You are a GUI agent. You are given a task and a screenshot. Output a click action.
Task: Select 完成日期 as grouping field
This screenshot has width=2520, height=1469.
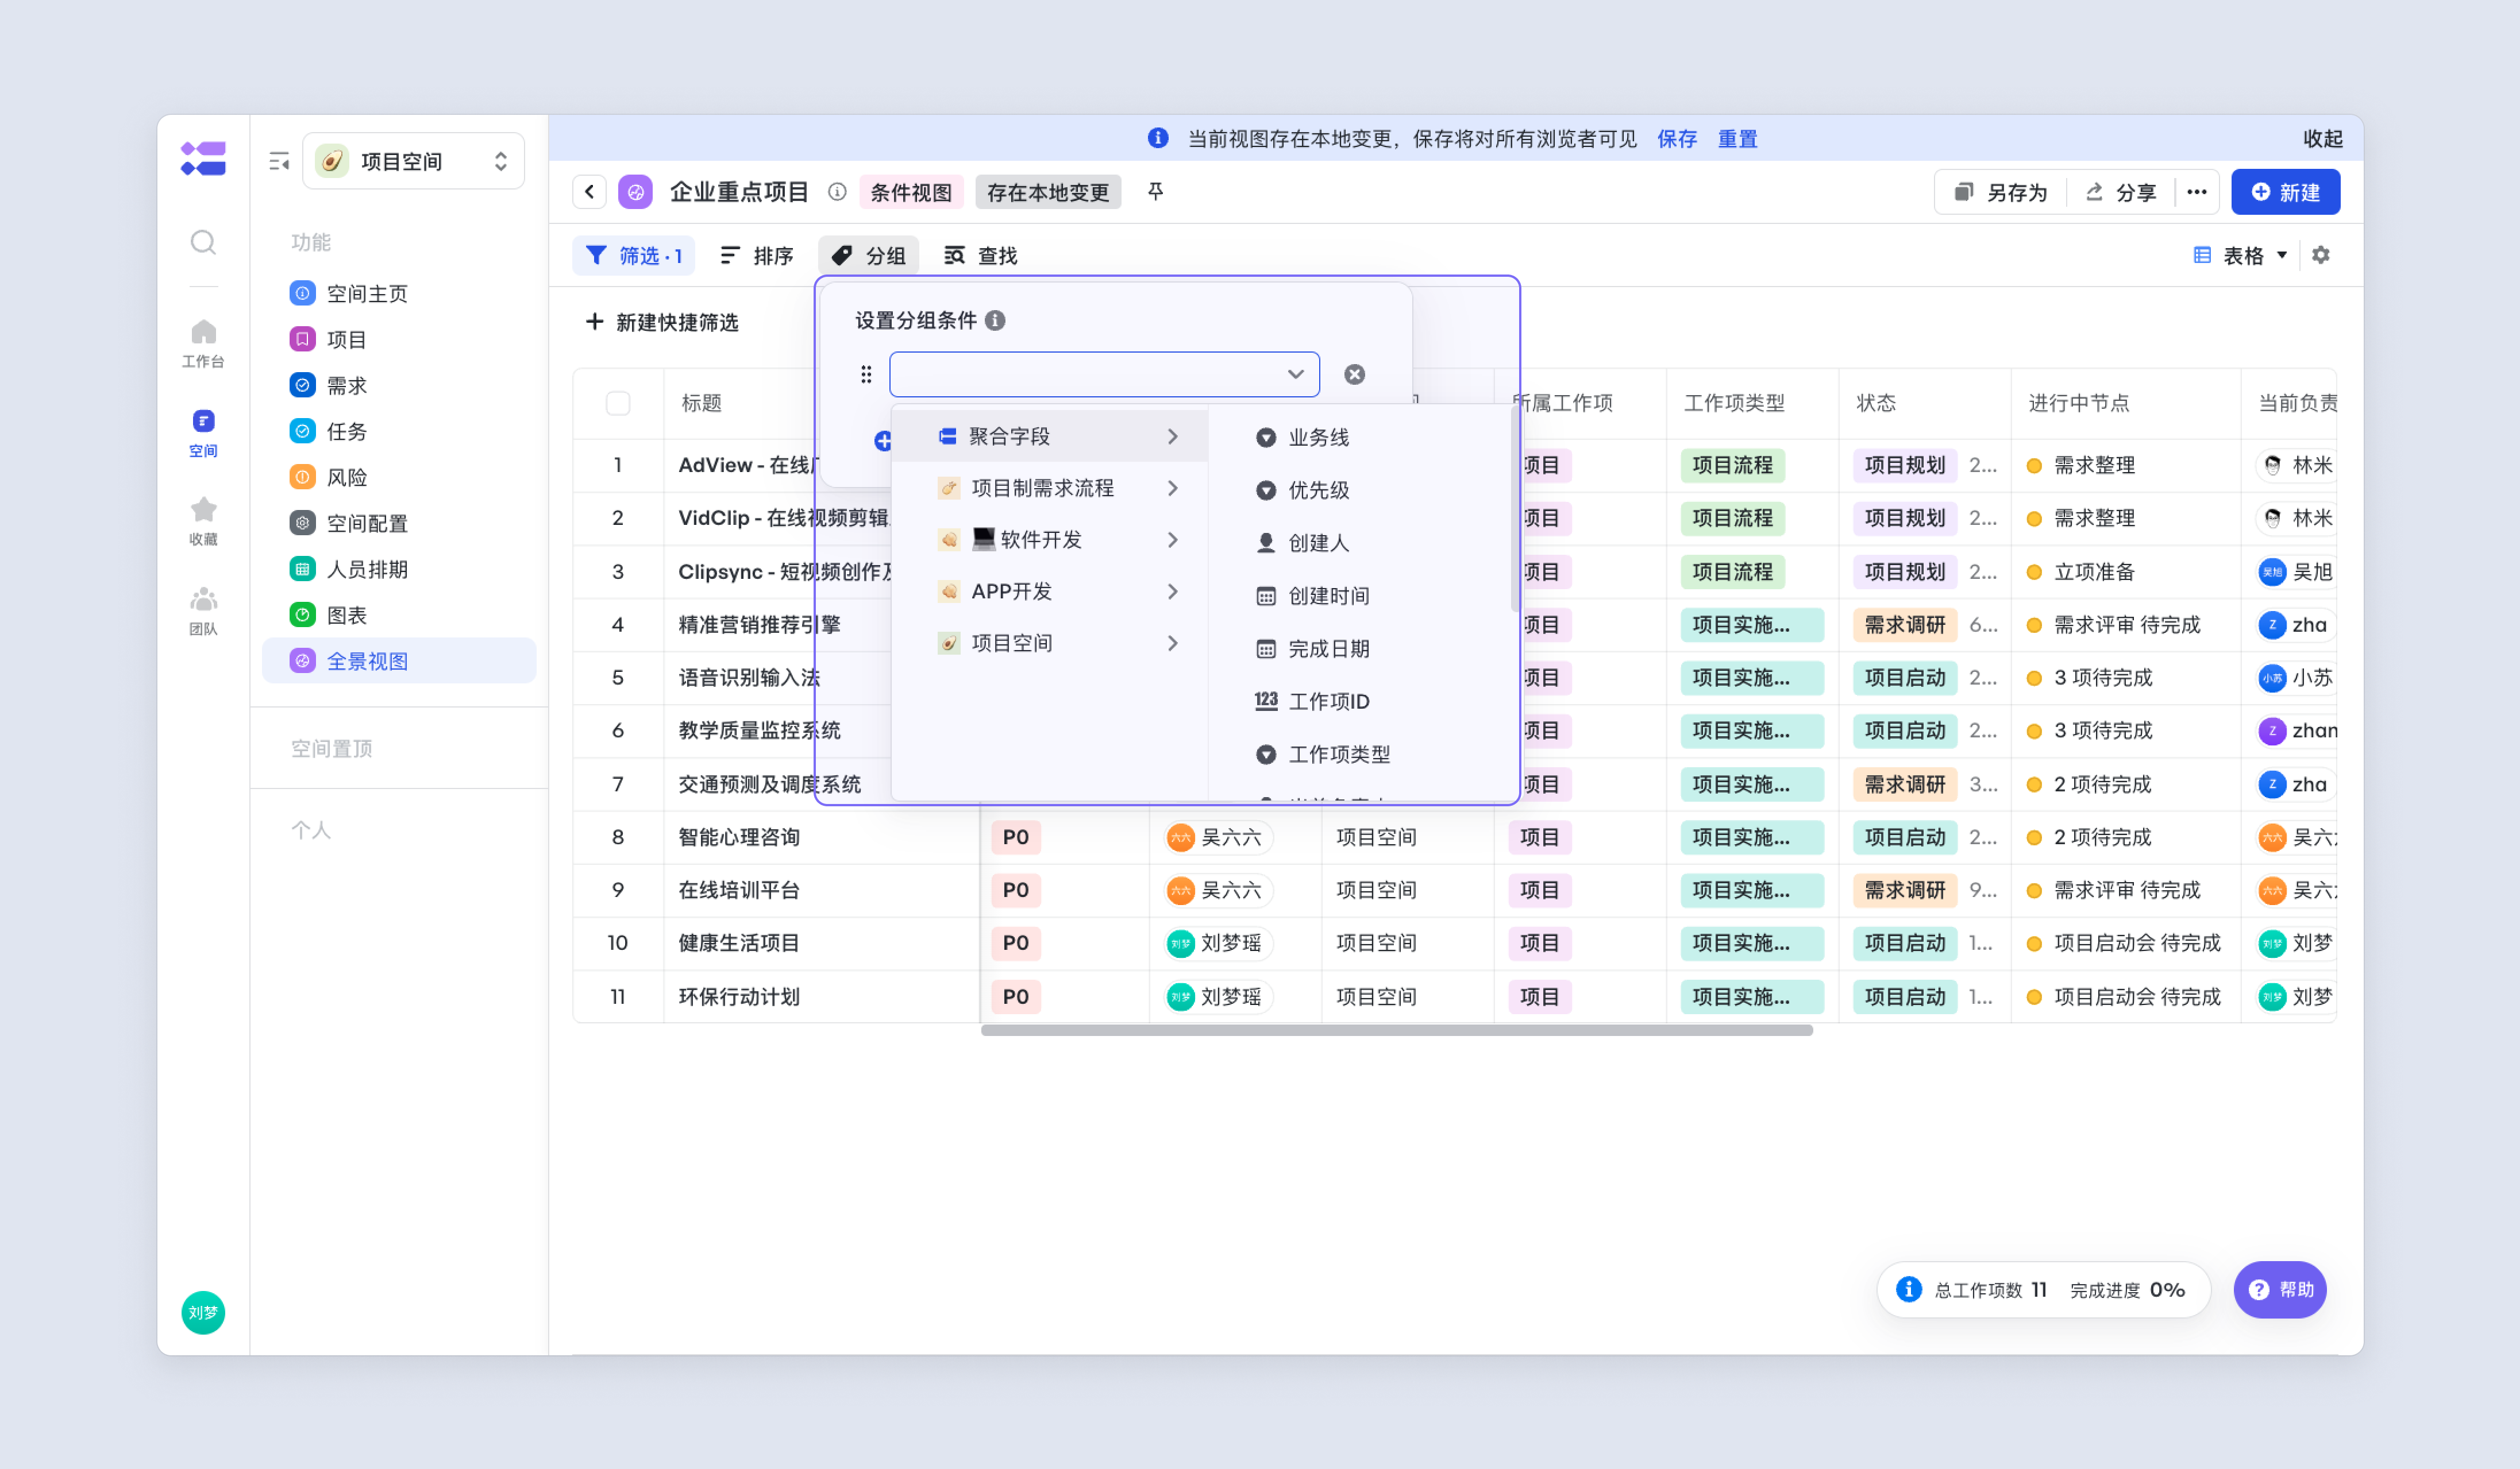tap(1360, 648)
